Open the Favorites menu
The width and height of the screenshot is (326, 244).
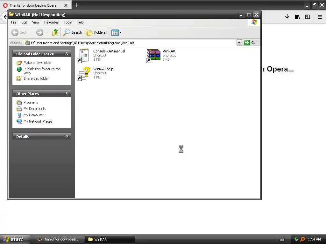click(x=51, y=22)
